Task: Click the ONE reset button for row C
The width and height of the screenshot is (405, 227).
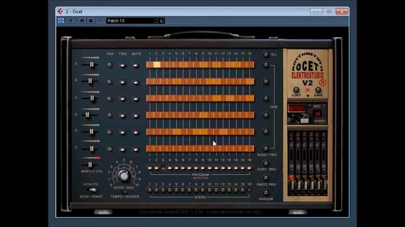Action: [x=266, y=98]
